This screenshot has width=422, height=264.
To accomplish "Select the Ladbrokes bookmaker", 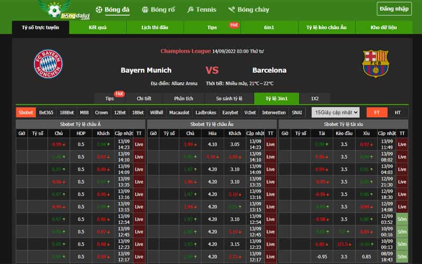I will click(x=206, y=112).
